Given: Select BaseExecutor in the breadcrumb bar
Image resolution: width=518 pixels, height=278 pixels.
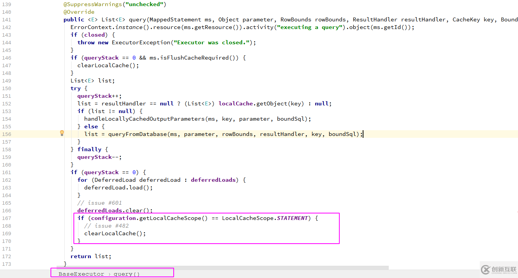Looking at the screenshot, I should click(81, 274).
